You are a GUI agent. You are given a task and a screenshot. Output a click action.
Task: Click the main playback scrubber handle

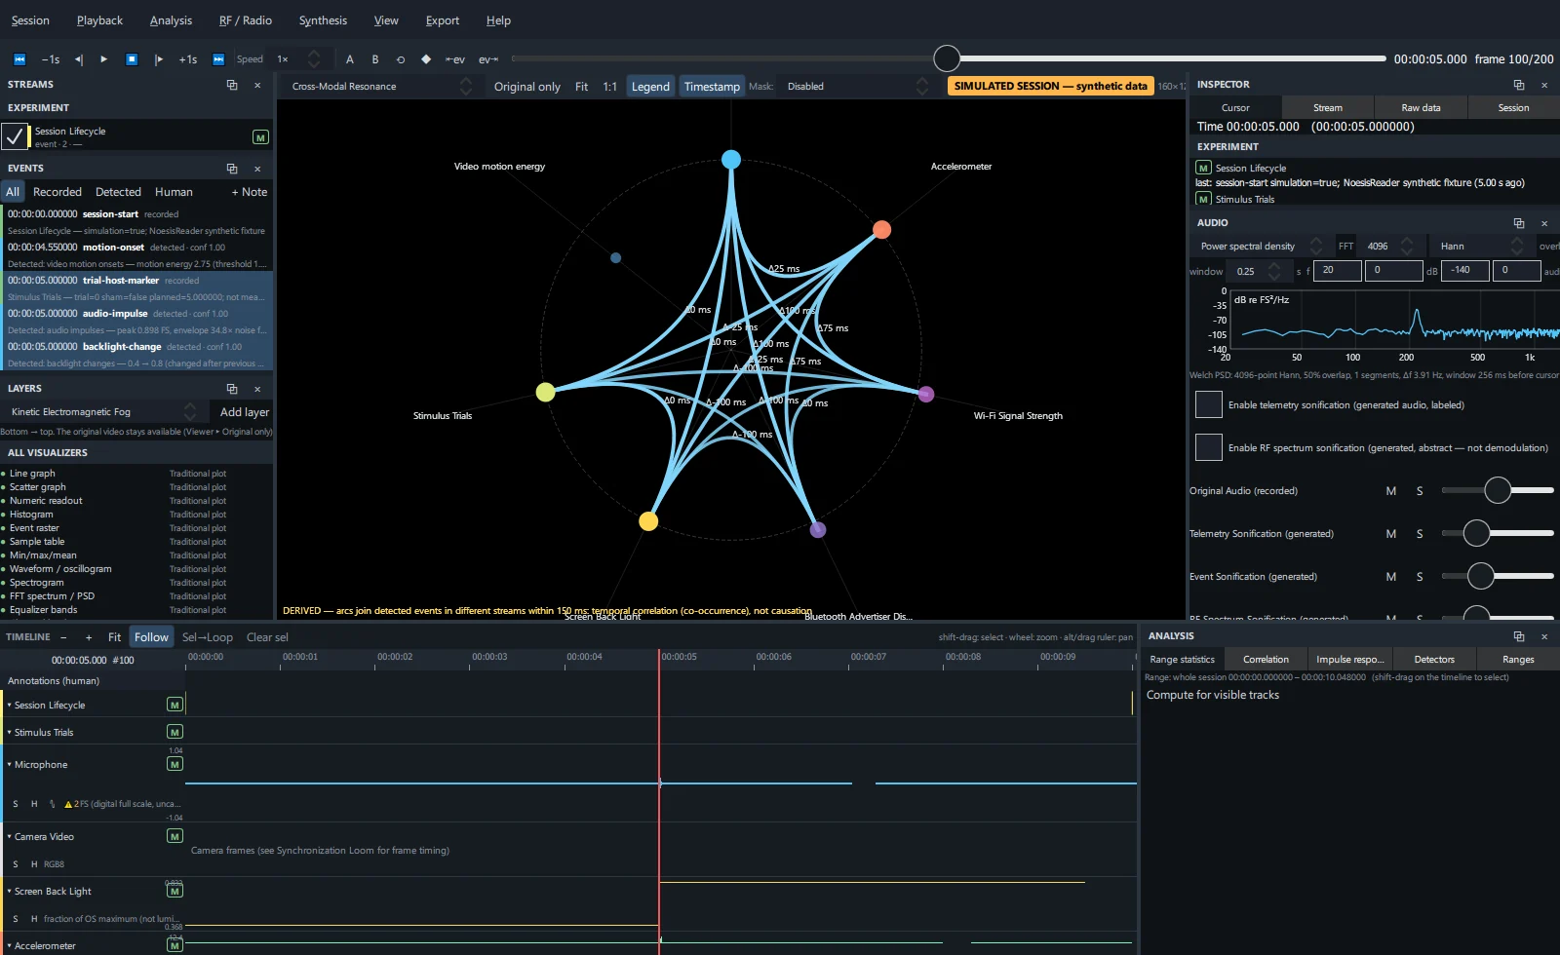click(x=946, y=58)
